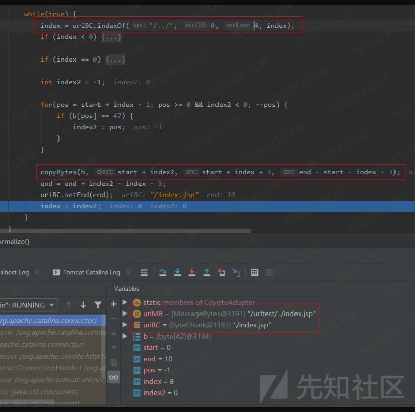This screenshot has width=415, height=412.
Task: Toggle the frames filter funnel icon
Action: pos(97,305)
